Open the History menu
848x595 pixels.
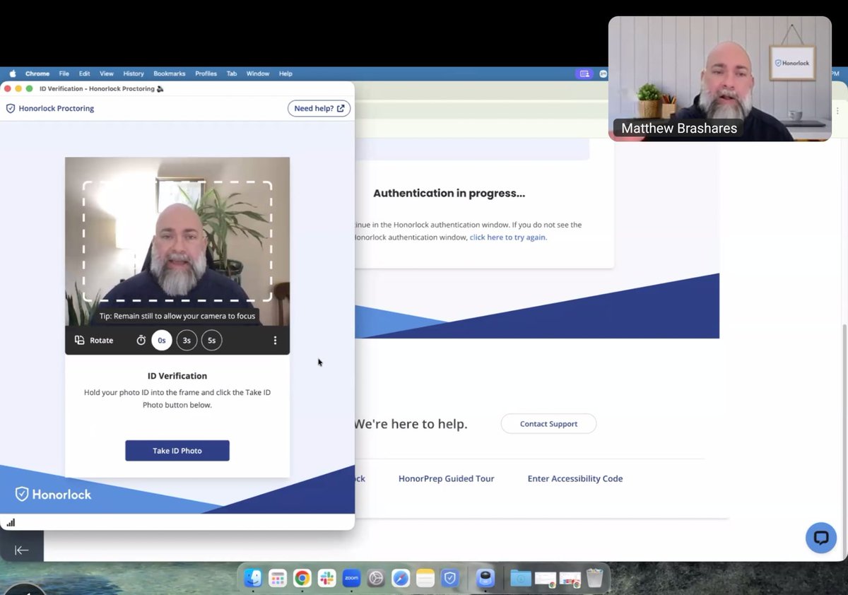(x=134, y=73)
